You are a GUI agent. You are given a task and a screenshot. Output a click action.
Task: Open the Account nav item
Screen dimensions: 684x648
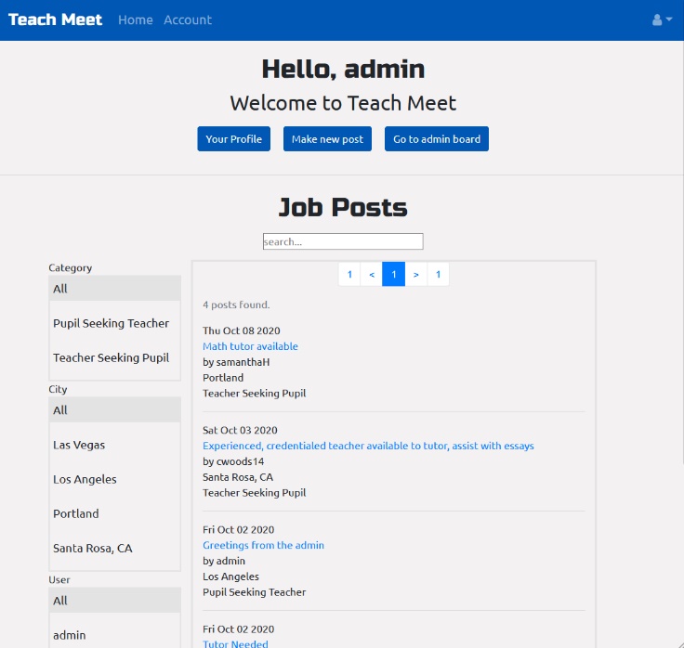click(188, 19)
